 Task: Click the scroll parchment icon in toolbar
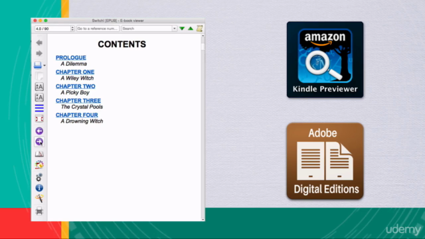[x=199, y=29]
